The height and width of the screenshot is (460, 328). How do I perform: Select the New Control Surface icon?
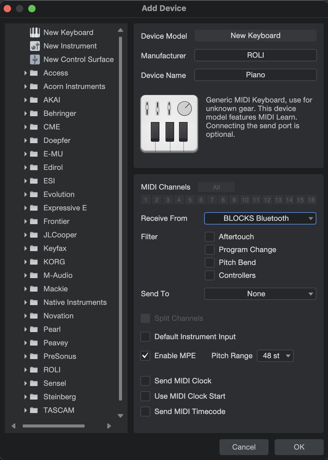(35, 59)
